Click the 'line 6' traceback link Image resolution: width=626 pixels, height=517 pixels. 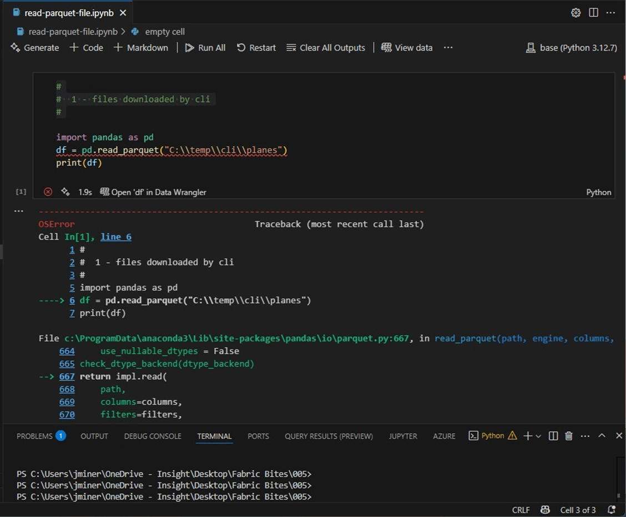coord(116,237)
